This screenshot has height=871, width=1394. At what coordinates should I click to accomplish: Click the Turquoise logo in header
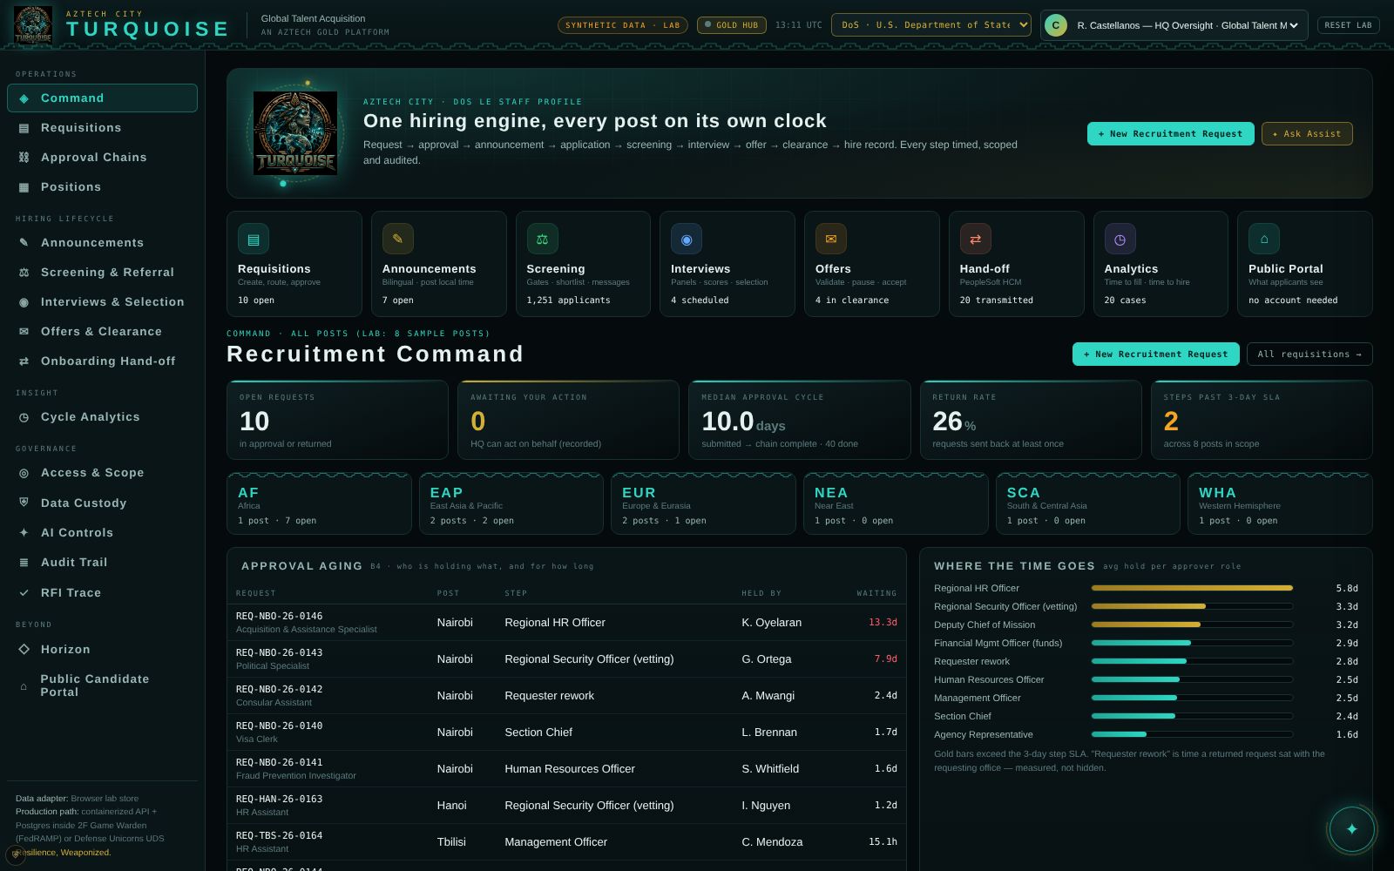coord(33,24)
